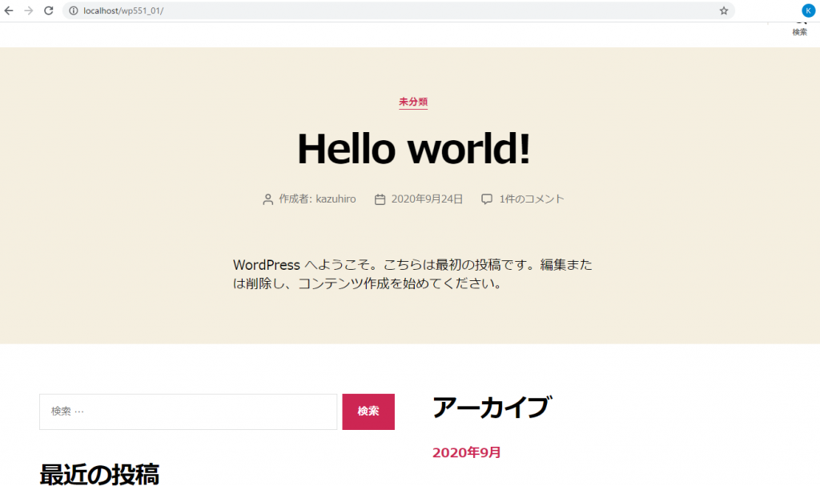820x486 pixels.
Task: Open the 2020年9月24日 date link
Action: click(427, 199)
